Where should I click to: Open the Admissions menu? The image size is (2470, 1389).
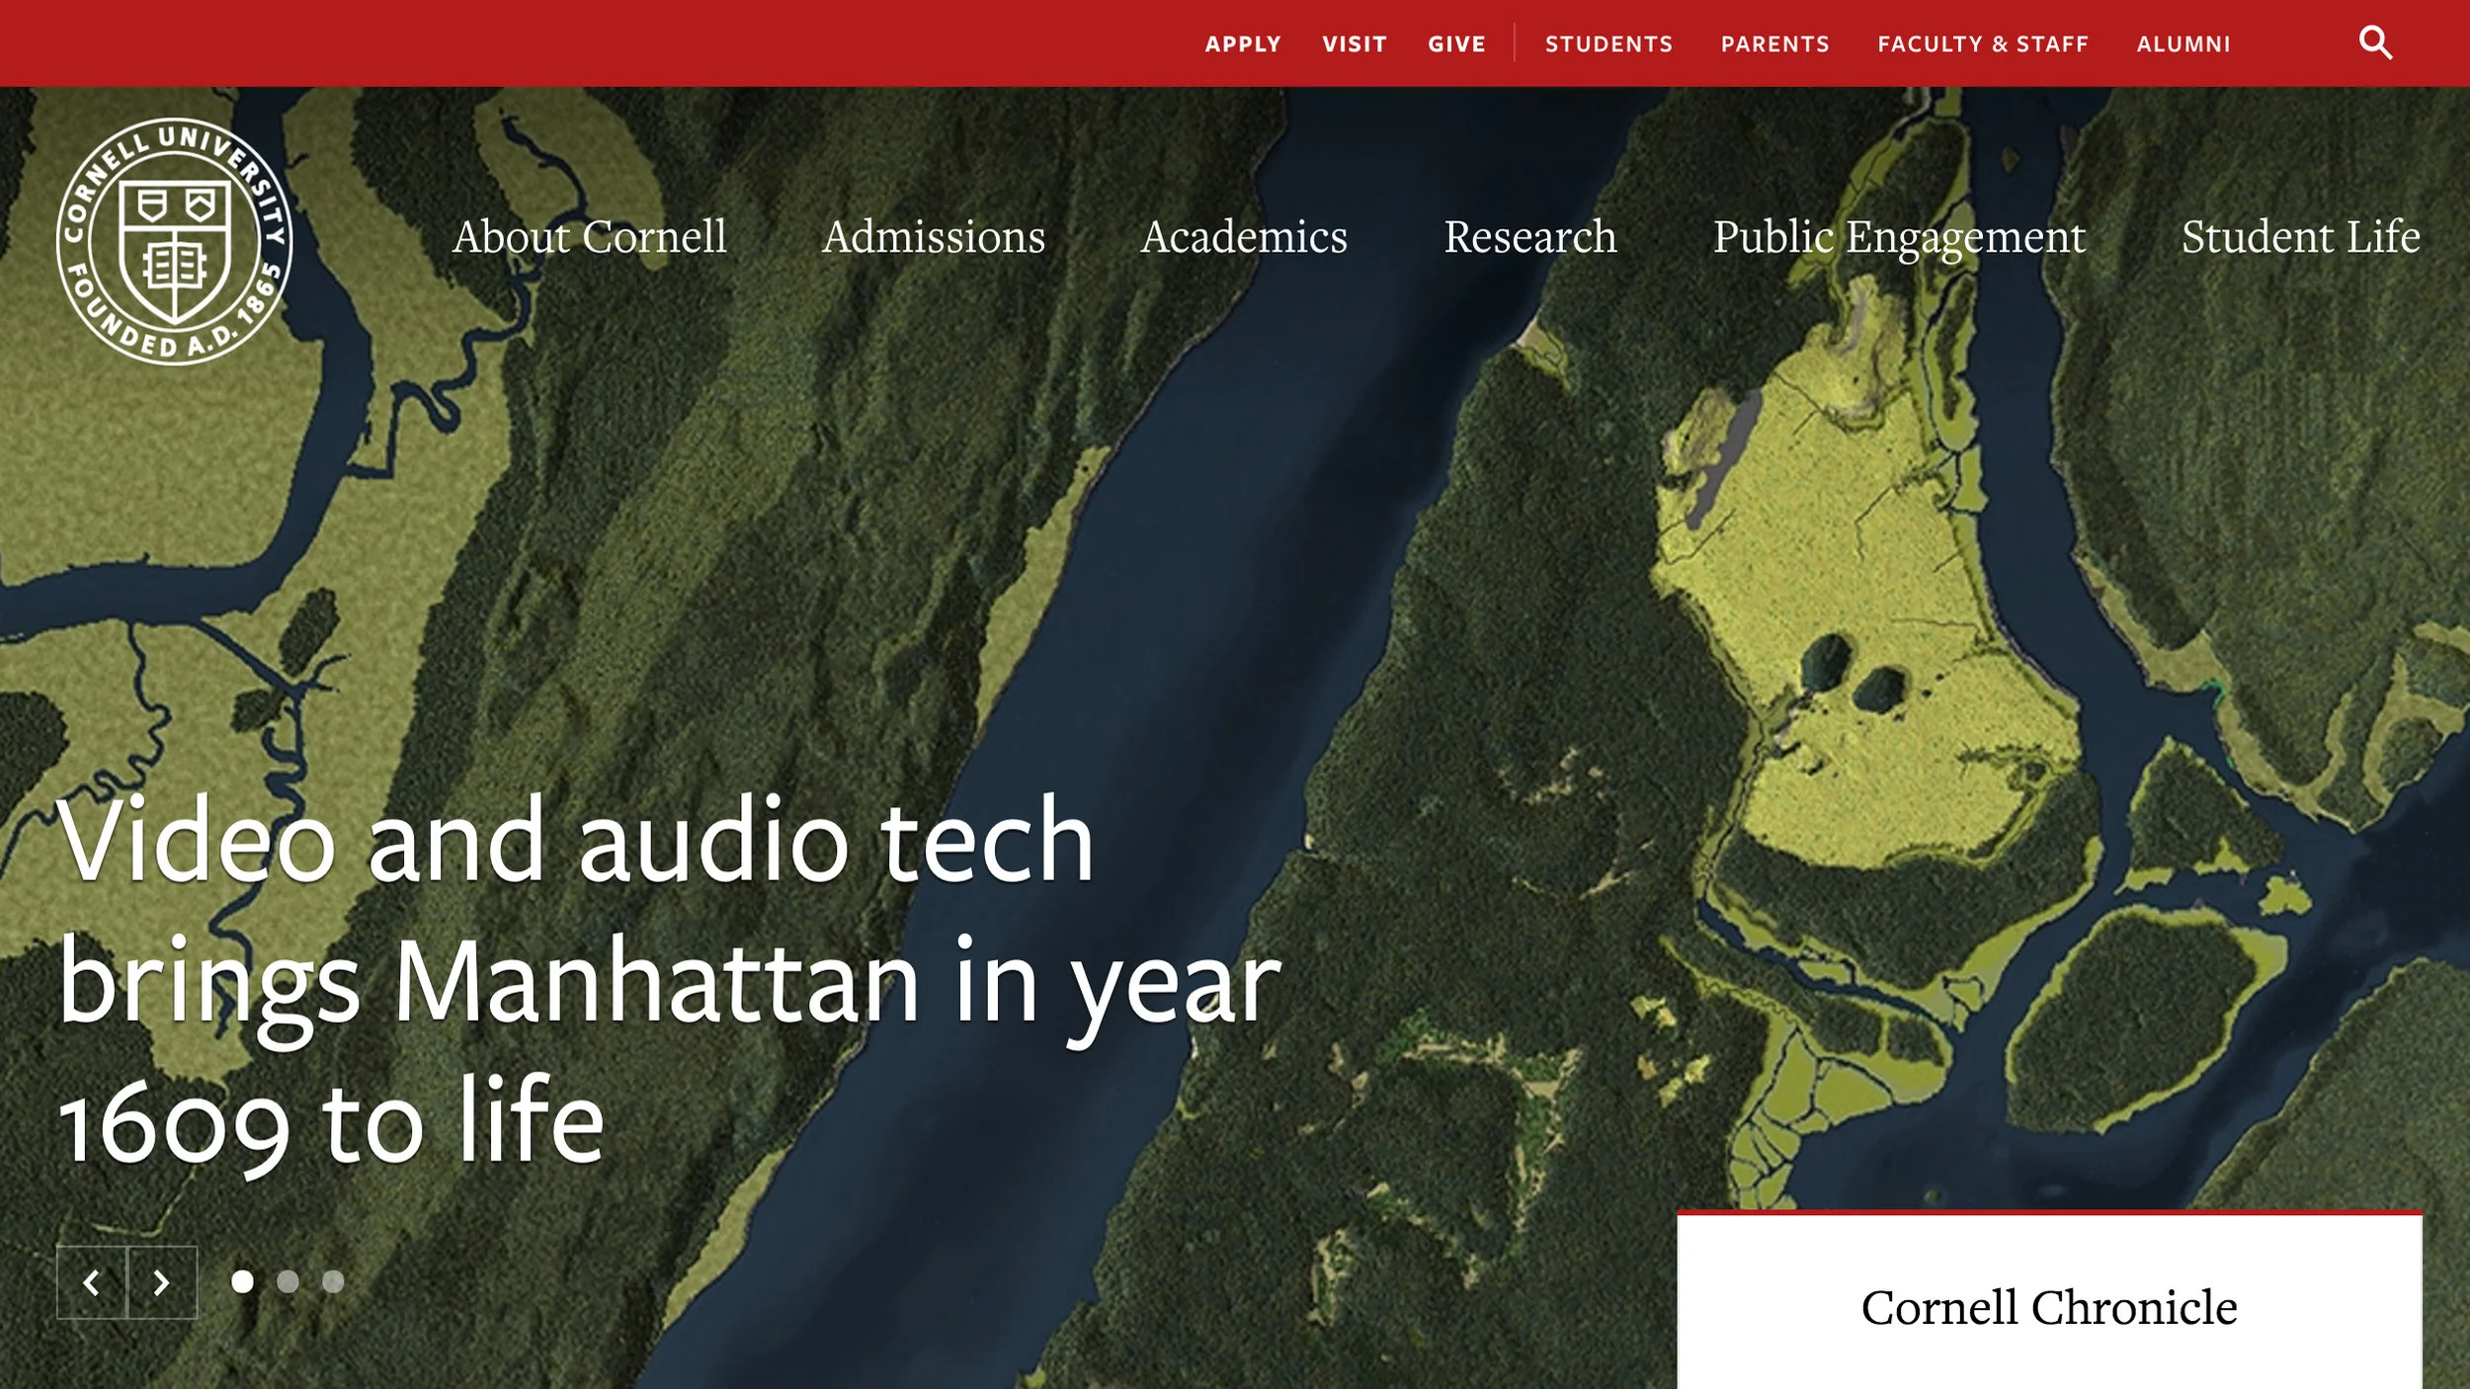[x=935, y=237]
